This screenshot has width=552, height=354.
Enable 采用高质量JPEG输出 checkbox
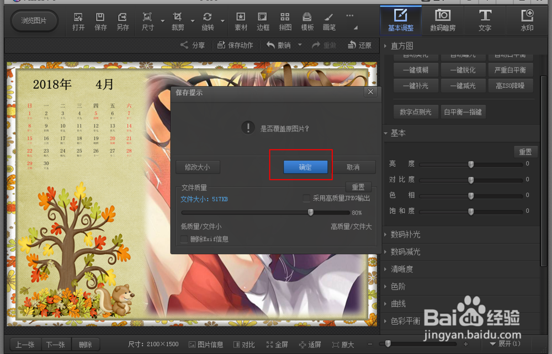pyautogui.click(x=306, y=199)
